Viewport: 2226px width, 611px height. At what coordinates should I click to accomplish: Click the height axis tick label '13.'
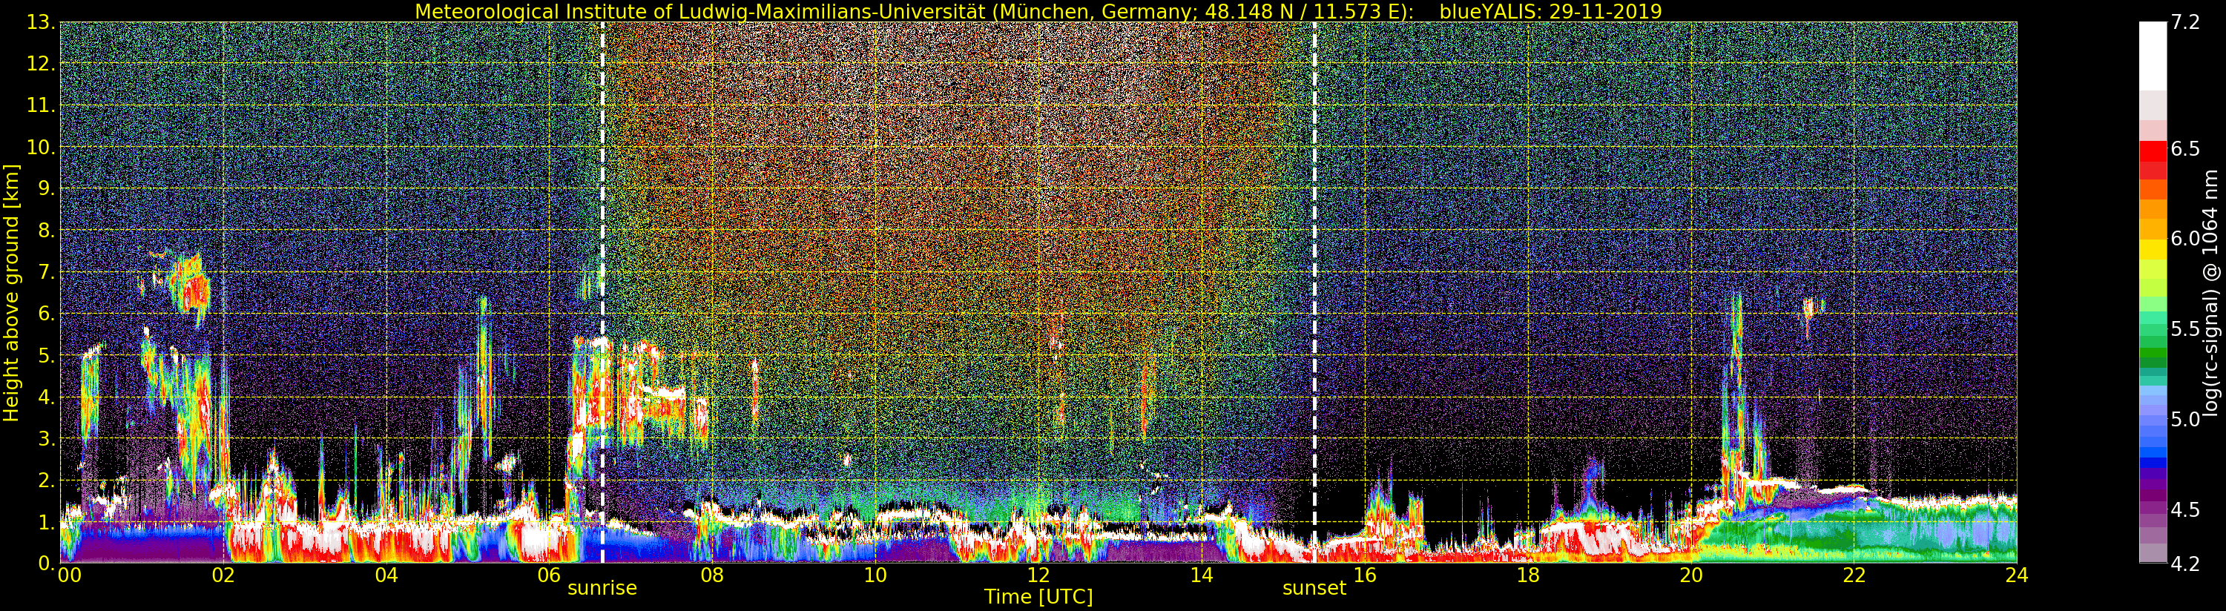click(x=41, y=22)
